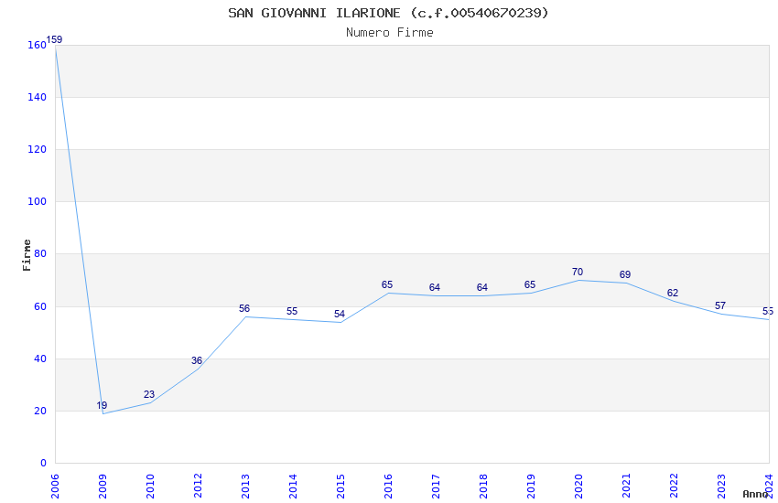Click the 159 data point label
The height and width of the screenshot is (503, 778).
[55, 39]
